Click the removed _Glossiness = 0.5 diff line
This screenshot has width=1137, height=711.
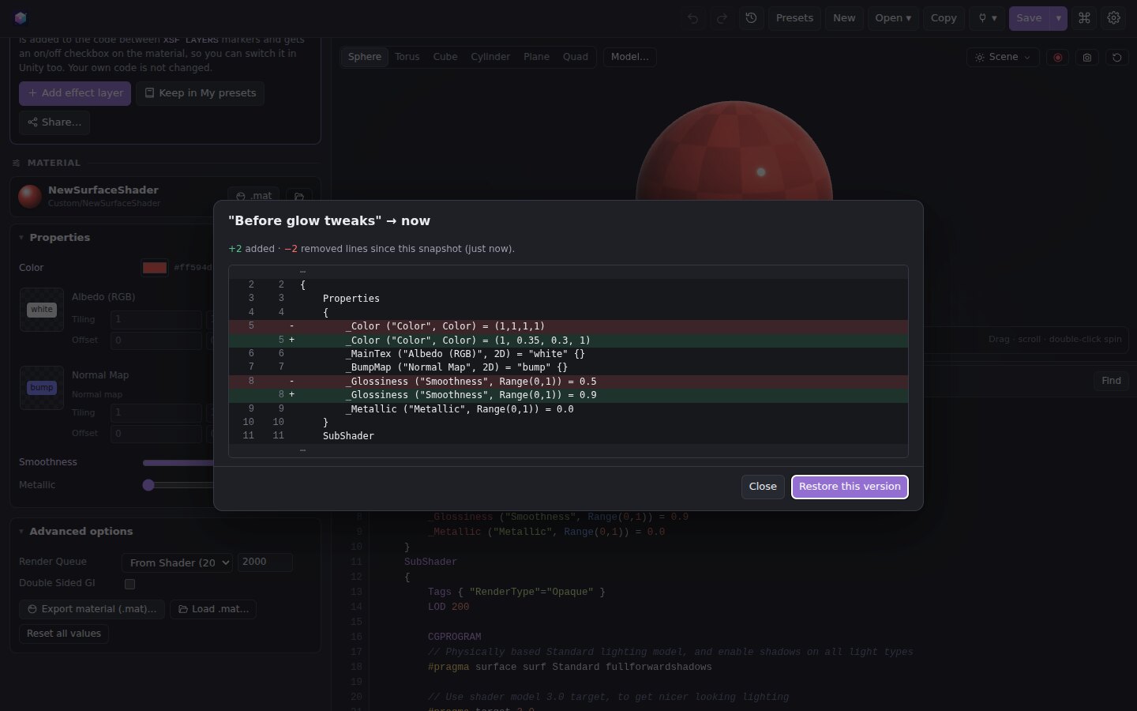click(568, 382)
